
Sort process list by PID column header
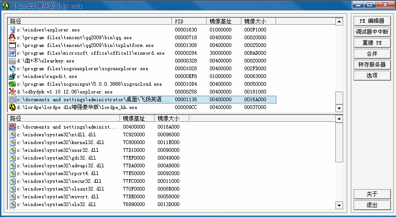point(189,21)
